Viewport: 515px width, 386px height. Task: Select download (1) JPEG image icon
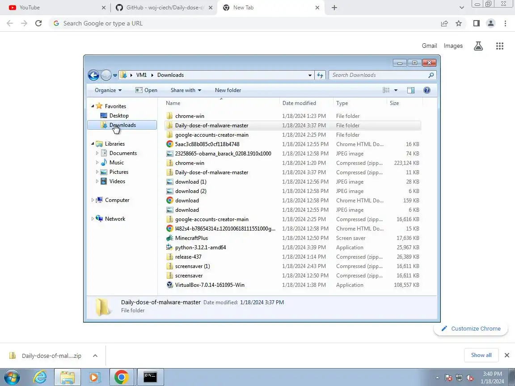click(x=169, y=182)
